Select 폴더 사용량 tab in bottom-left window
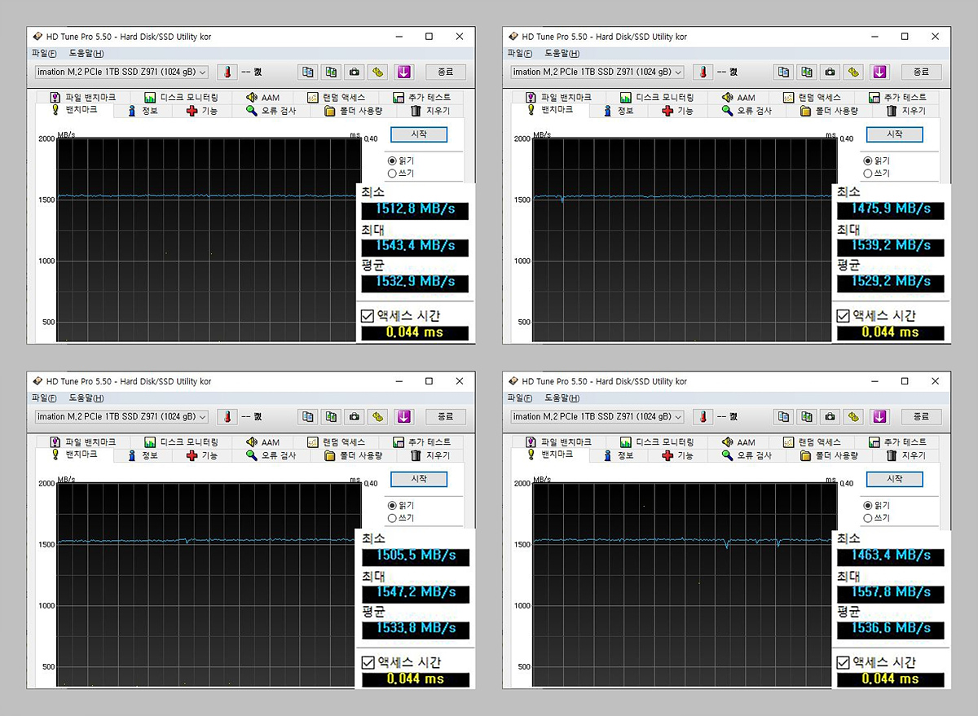This screenshot has height=716, width=978. (x=354, y=455)
